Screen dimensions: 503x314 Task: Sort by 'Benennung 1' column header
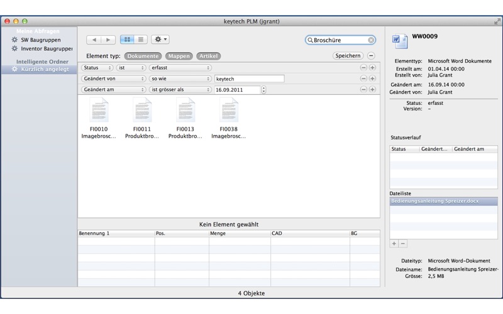pyautogui.click(x=116, y=233)
